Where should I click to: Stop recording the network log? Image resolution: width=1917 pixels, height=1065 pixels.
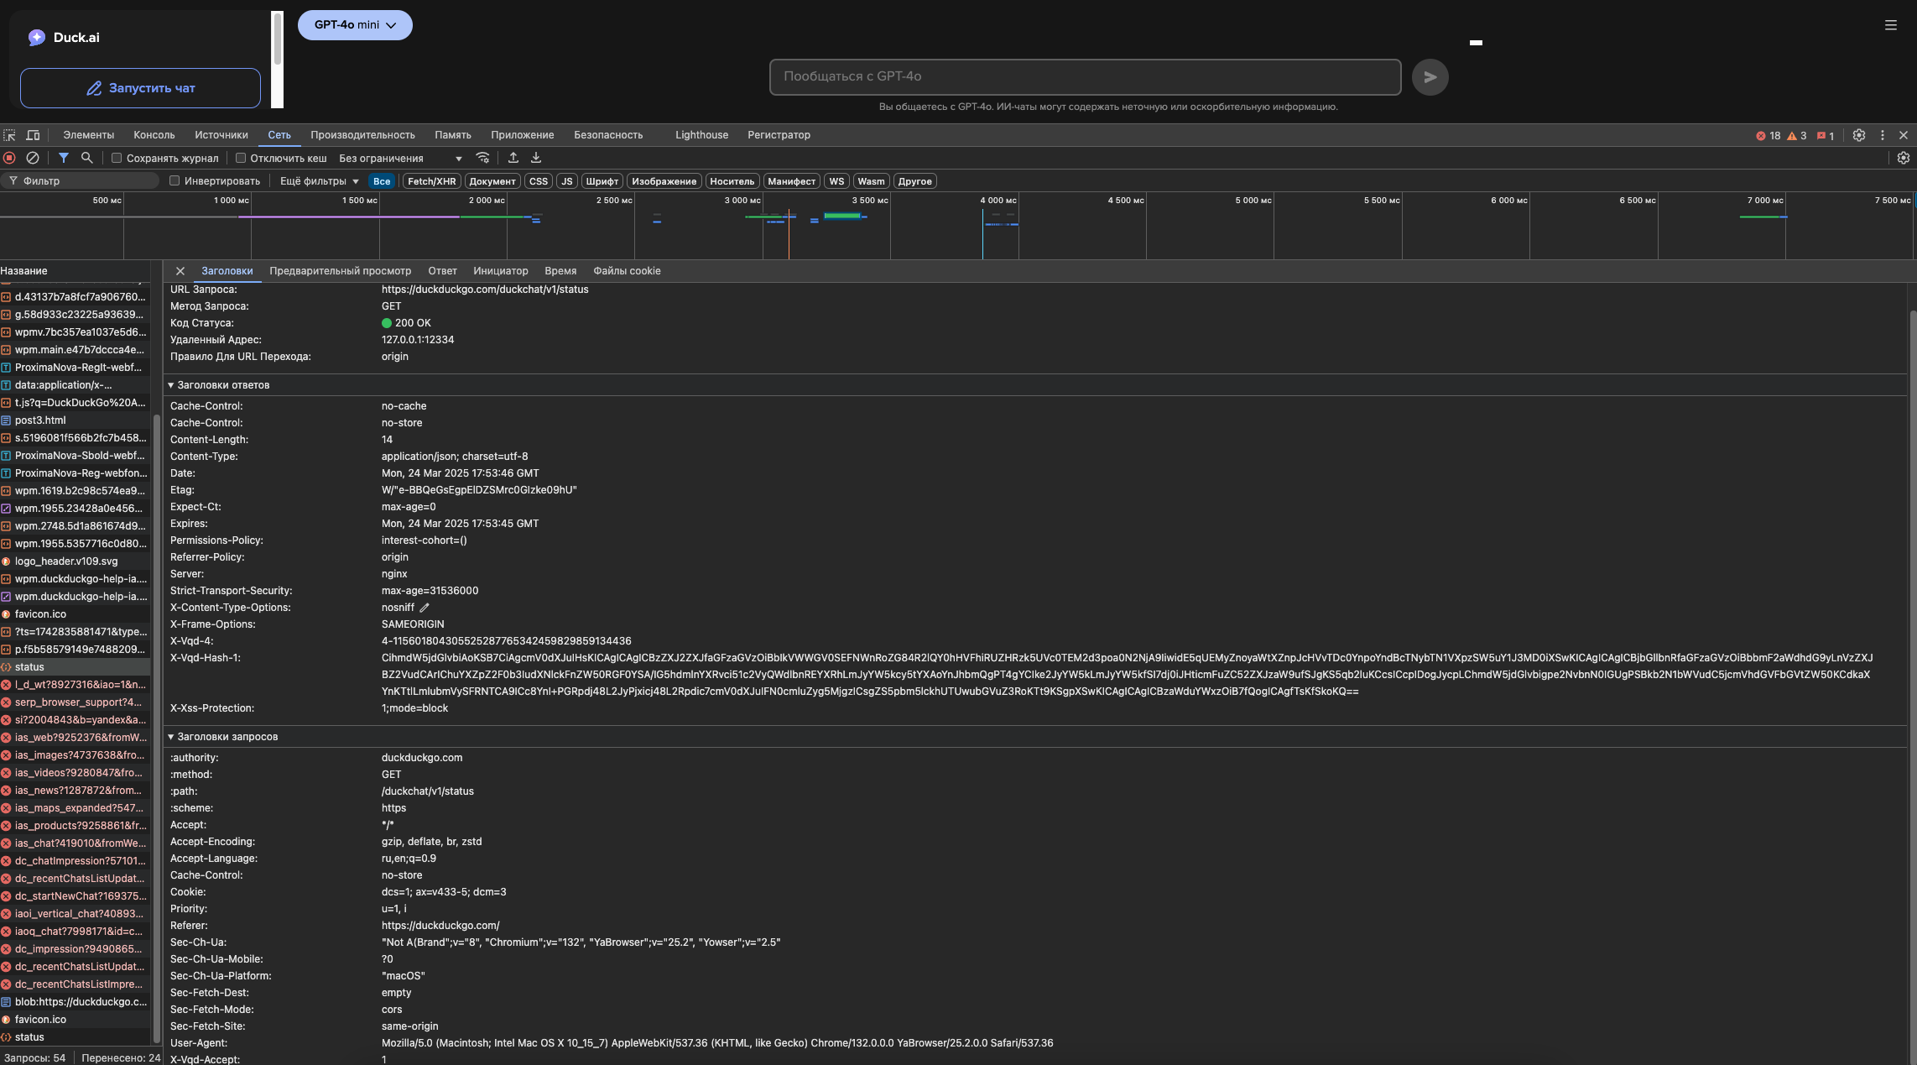click(x=9, y=158)
